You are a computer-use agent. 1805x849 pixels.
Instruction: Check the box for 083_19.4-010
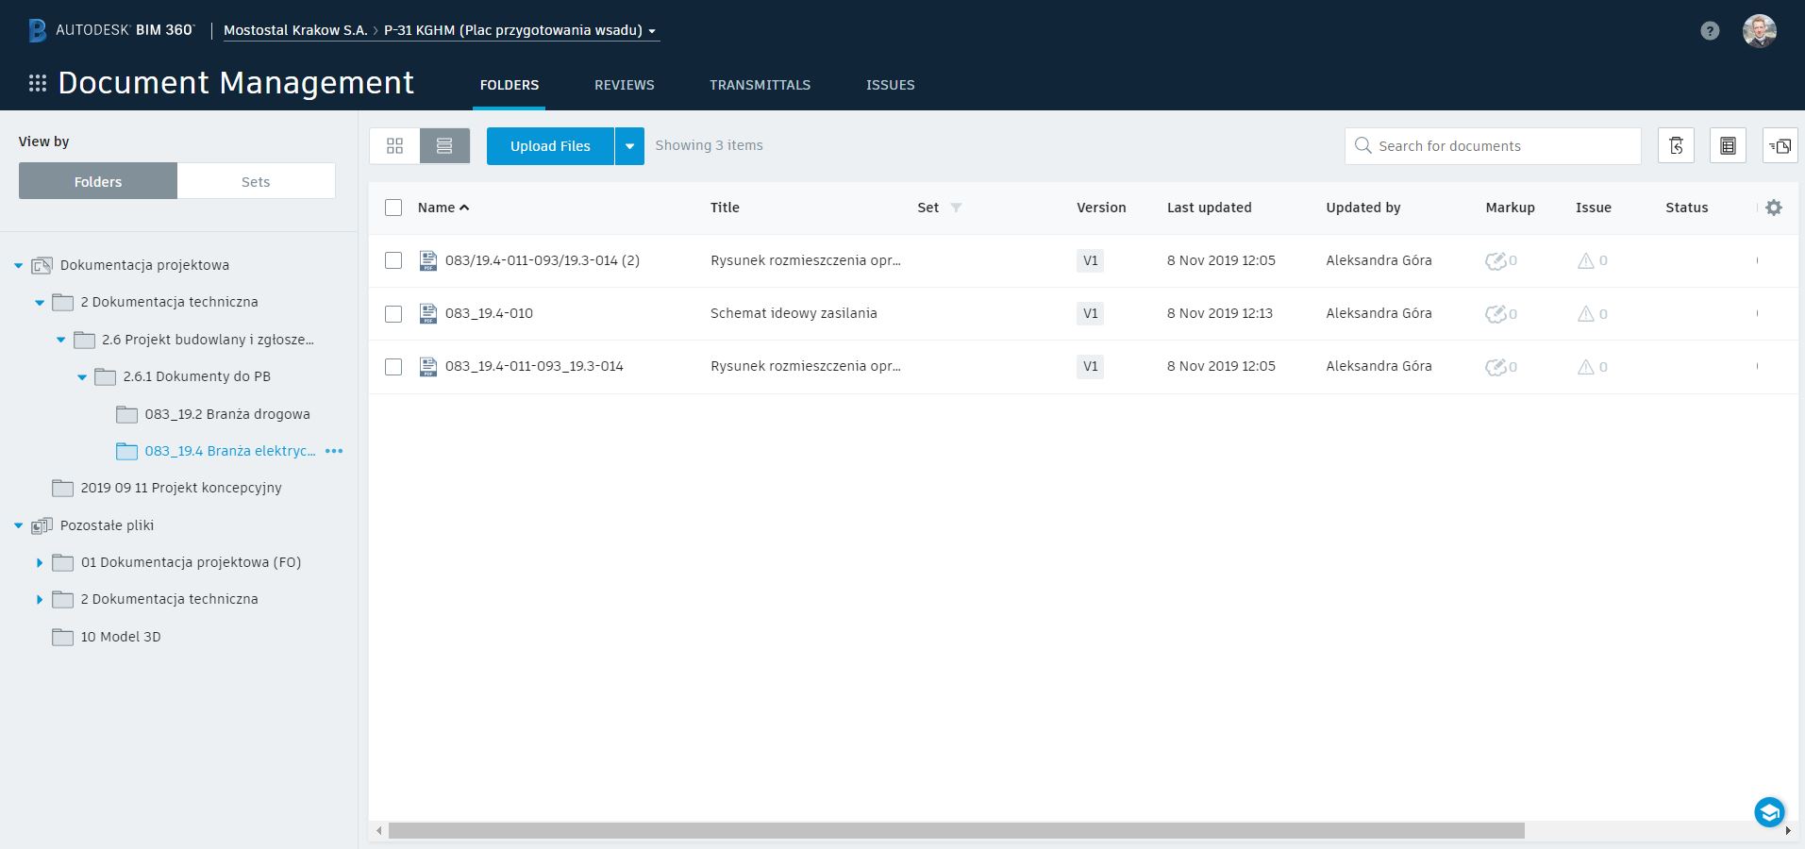click(393, 314)
